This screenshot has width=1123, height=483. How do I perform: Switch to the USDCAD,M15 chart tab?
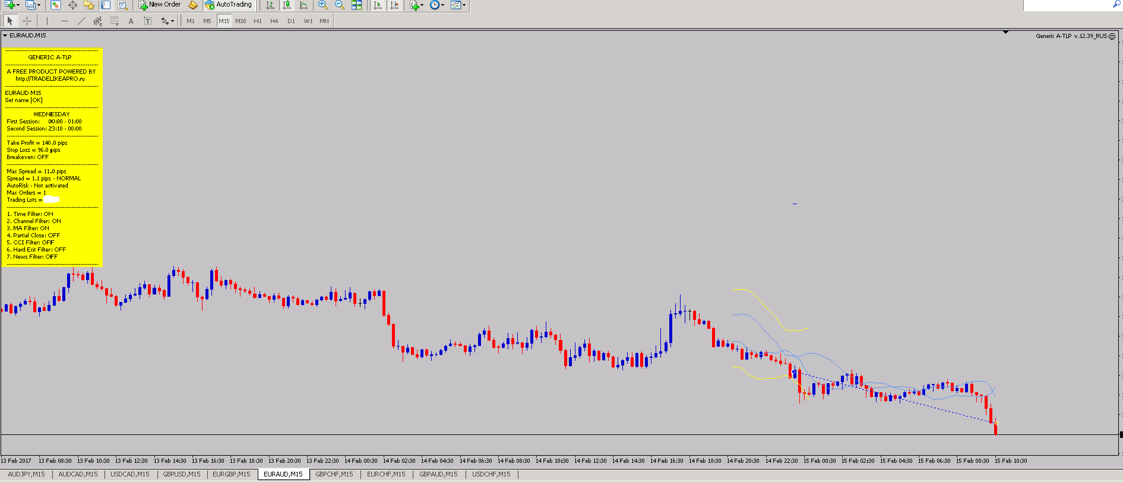click(130, 474)
